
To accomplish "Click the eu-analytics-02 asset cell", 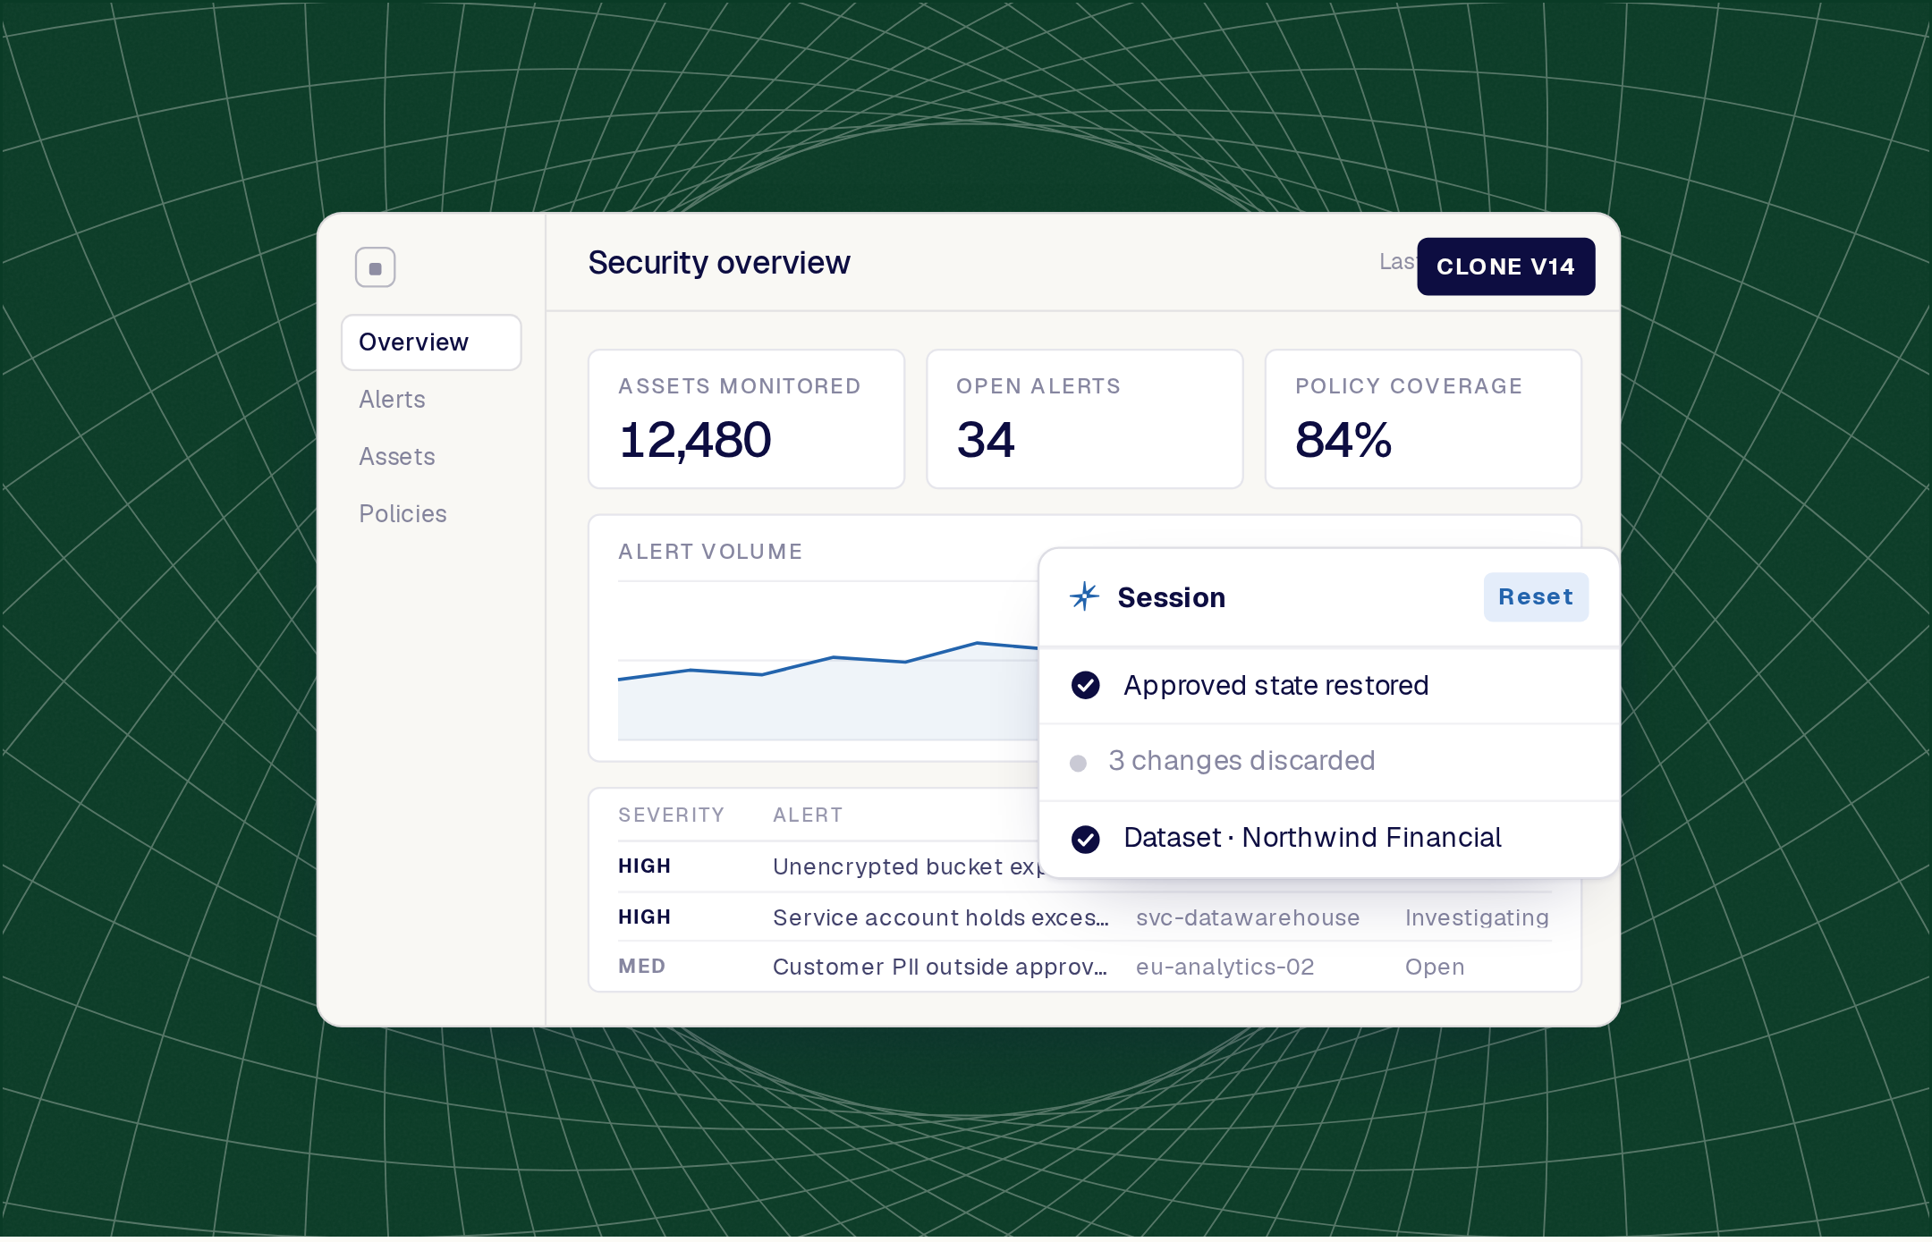I will tap(1224, 967).
